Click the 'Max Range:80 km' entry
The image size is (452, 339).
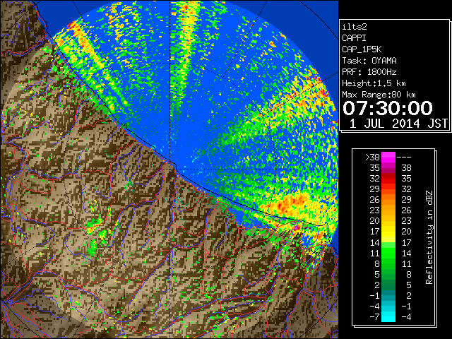379,95
